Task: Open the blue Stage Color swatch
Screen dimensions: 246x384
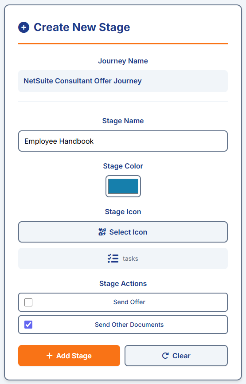Action: point(123,186)
